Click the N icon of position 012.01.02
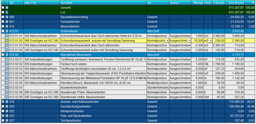Viewport: 256px width, 124px height. [7, 40]
